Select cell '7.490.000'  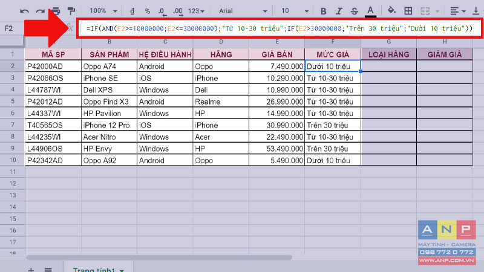tap(277, 66)
